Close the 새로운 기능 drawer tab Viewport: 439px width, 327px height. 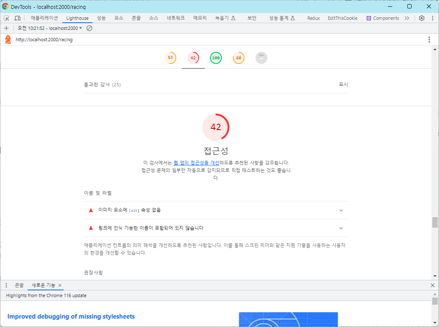pyautogui.click(x=60, y=285)
